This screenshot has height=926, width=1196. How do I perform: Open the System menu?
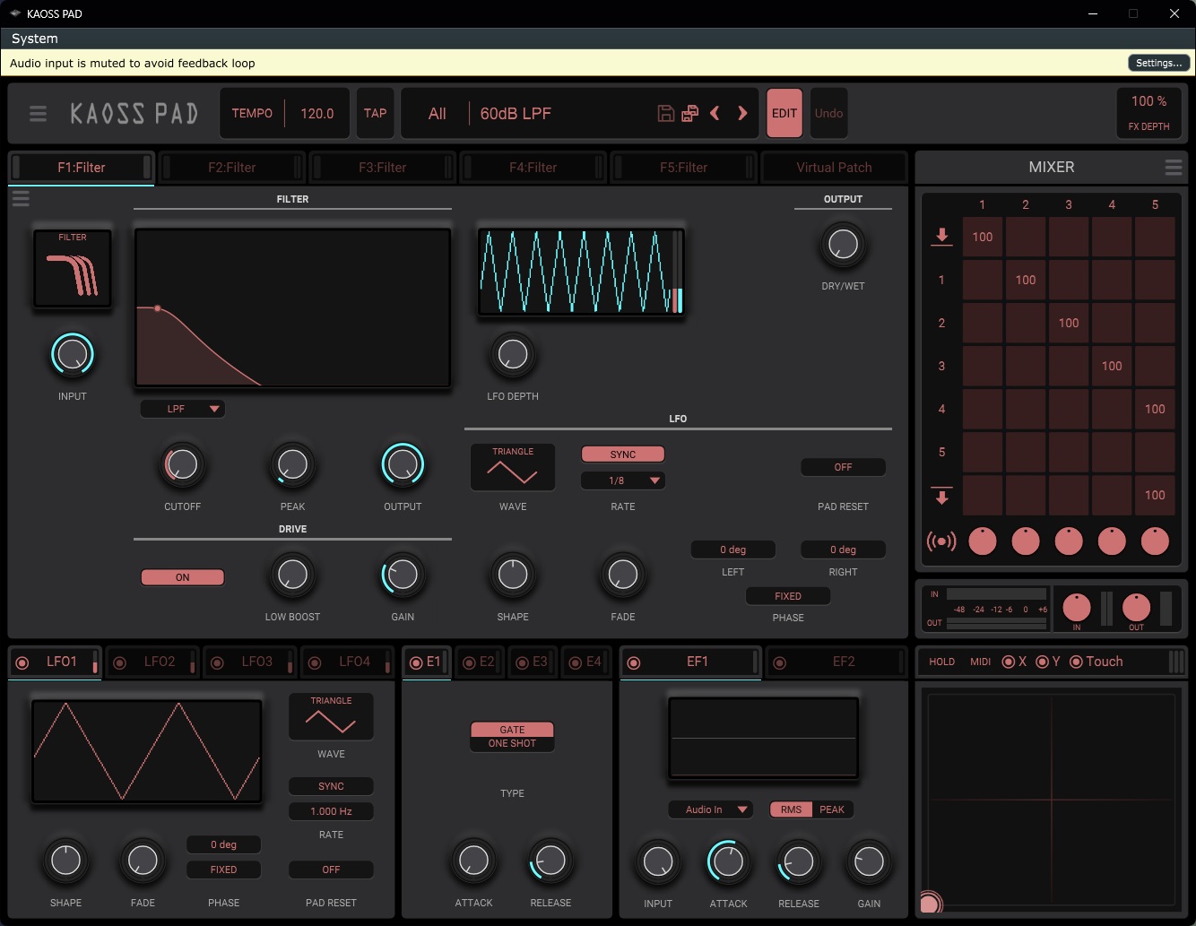pos(35,39)
